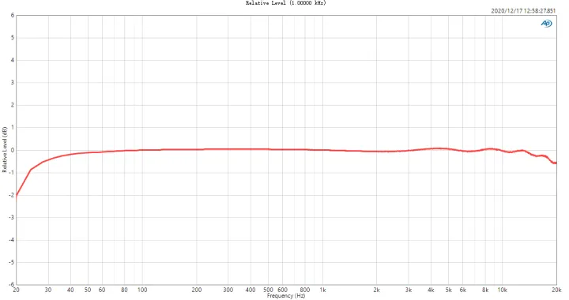Click the 40 Hz frequency tick label
Viewport: 569px width, 300px height.
70,290
